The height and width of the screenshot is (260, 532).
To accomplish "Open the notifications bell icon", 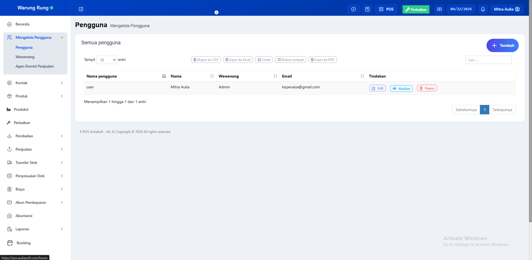I will [x=483, y=9].
